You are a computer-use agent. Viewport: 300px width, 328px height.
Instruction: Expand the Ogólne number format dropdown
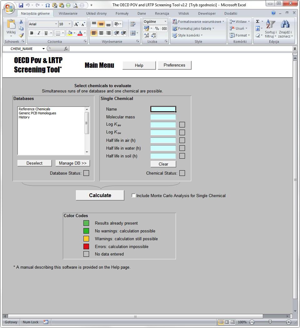tap(165, 21)
